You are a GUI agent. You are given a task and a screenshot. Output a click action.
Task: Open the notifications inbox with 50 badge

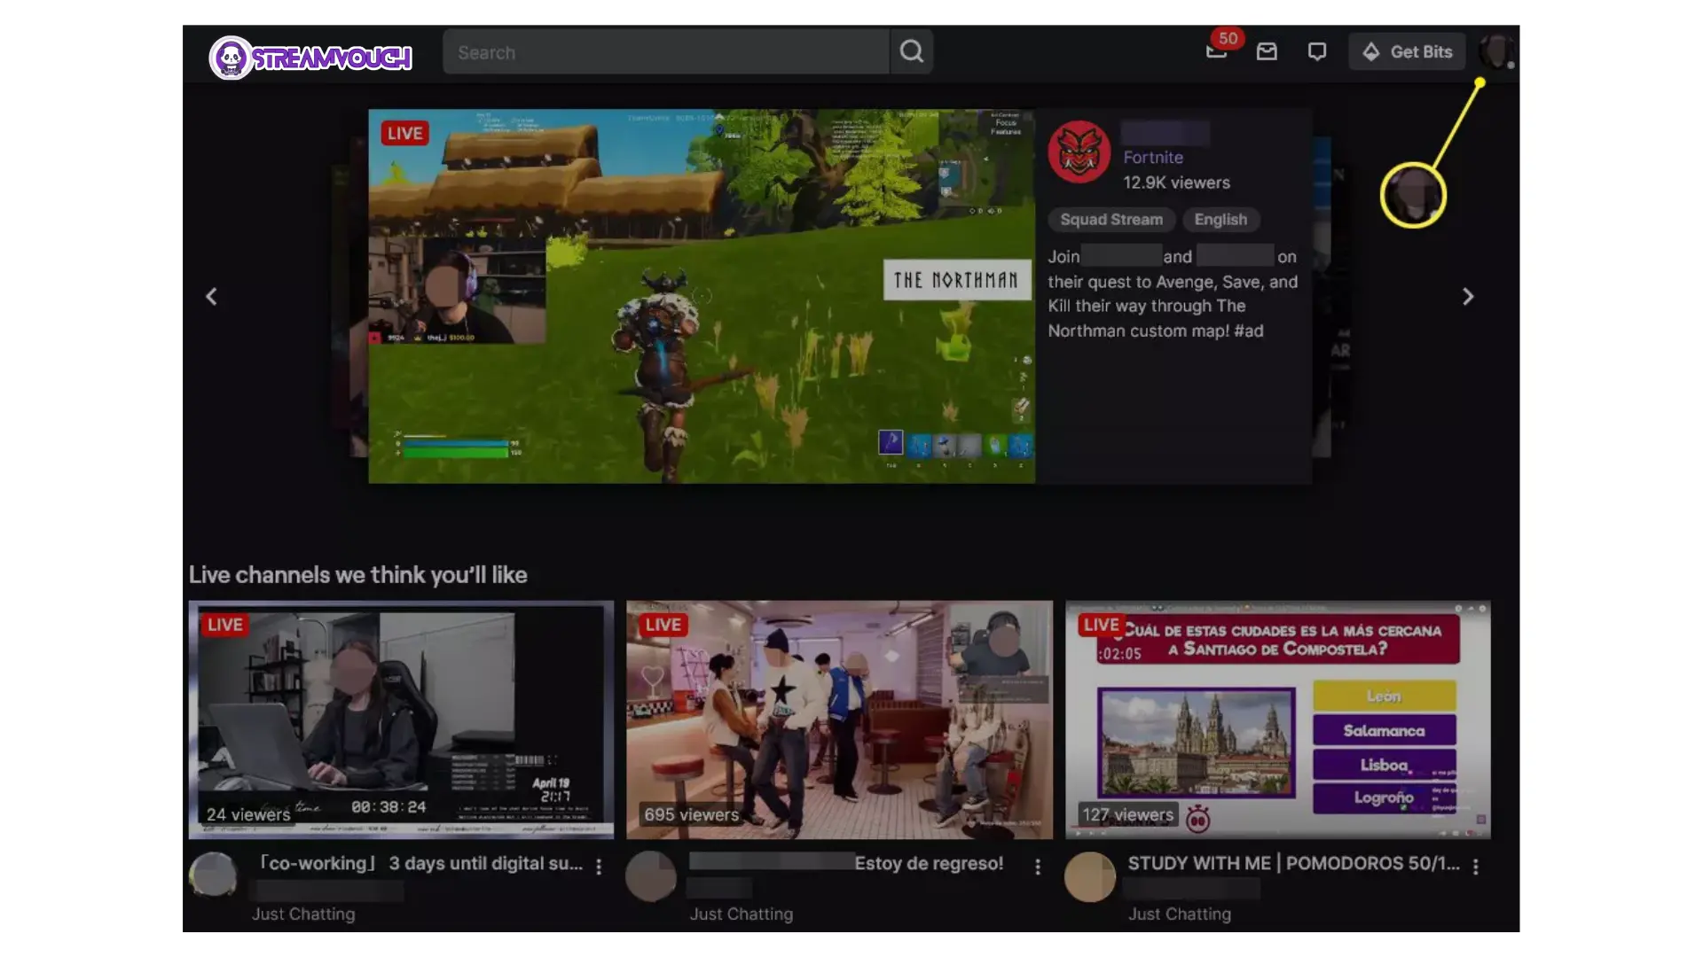[x=1217, y=51]
